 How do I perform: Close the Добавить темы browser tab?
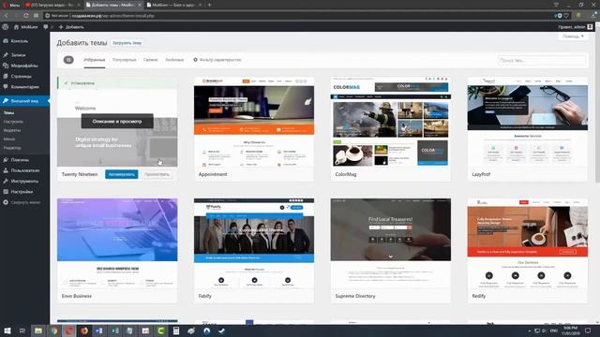click(139, 5)
